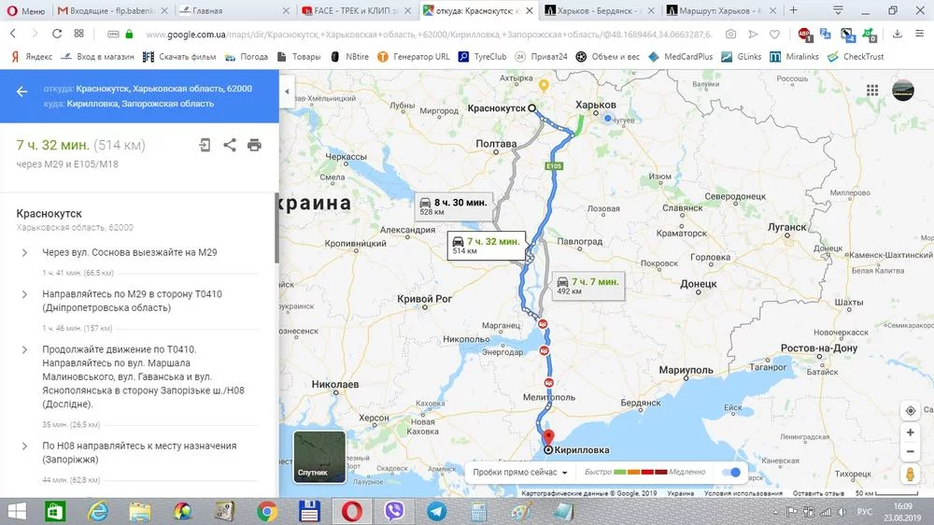934x525 pixels.
Task: Collapse the side panel
Action: click(287, 92)
